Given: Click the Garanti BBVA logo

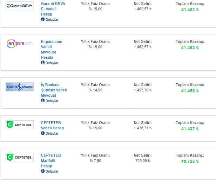Looking at the screenshot, I should (20, 6).
